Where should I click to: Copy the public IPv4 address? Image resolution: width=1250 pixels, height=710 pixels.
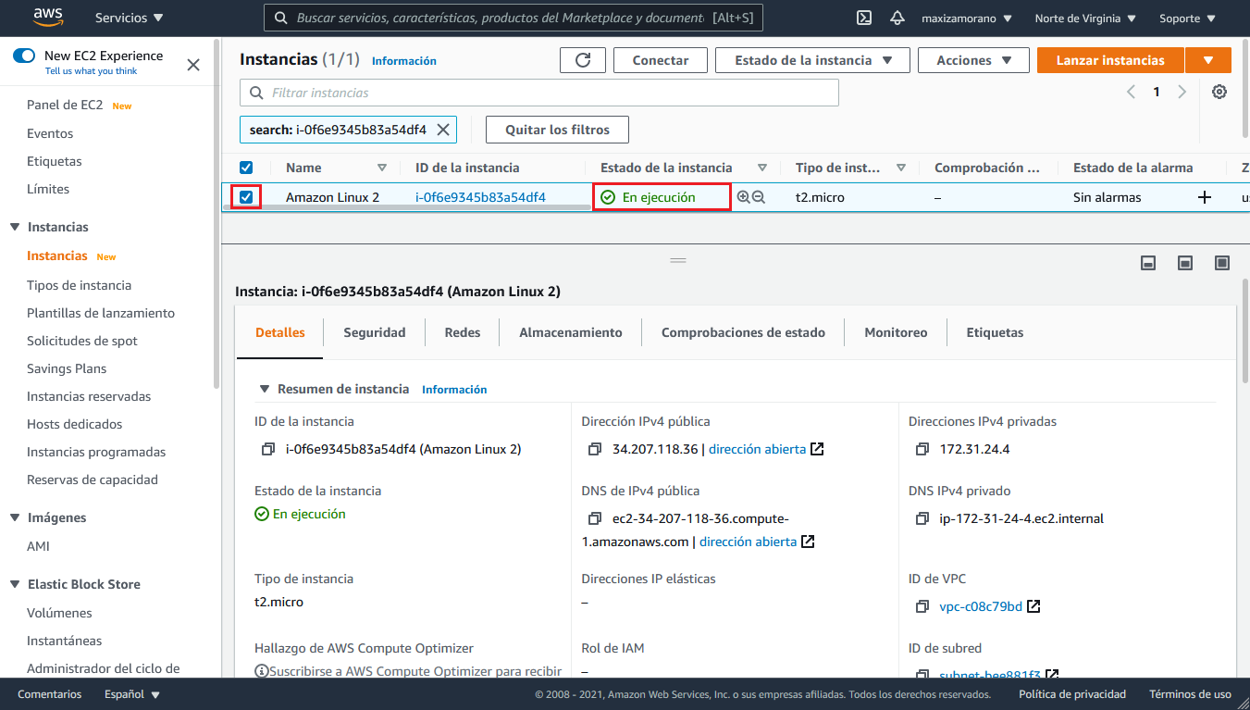[595, 449]
